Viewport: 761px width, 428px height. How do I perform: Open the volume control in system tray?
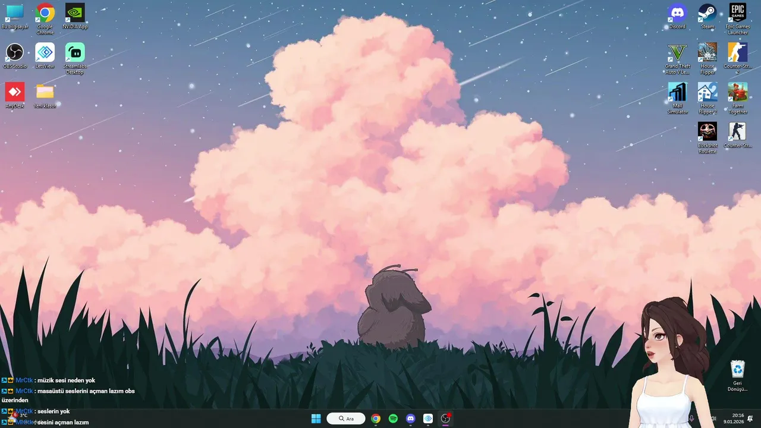tap(713, 419)
